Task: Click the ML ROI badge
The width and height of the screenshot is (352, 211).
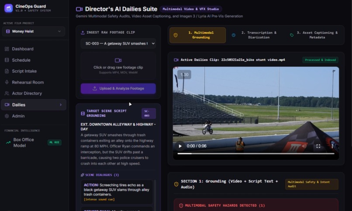Action: 54,142
